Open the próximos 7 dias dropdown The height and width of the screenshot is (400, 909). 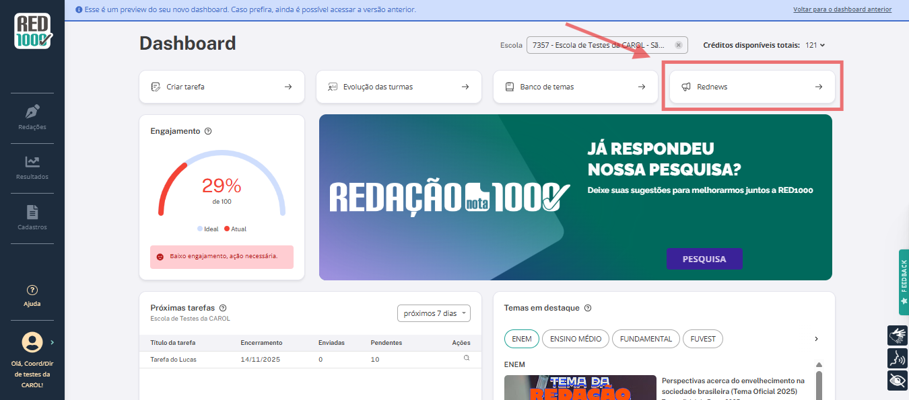(x=434, y=313)
